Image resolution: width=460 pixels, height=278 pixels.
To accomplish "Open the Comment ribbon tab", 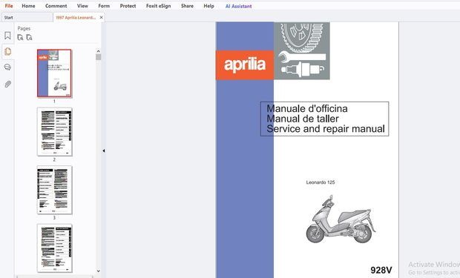I will (56, 6).
